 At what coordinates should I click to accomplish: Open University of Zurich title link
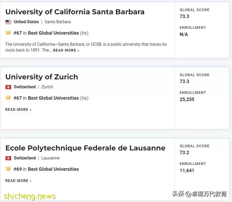click(42, 77)
